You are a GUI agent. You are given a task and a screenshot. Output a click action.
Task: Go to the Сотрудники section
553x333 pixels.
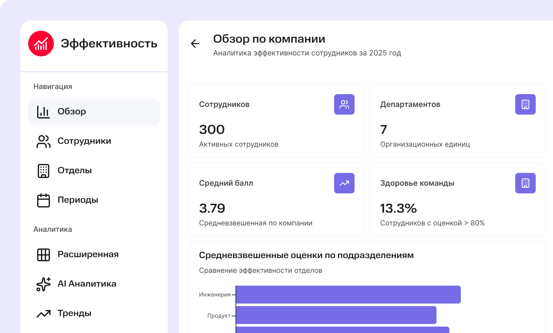pyautogui.click(x=84, y=141)
